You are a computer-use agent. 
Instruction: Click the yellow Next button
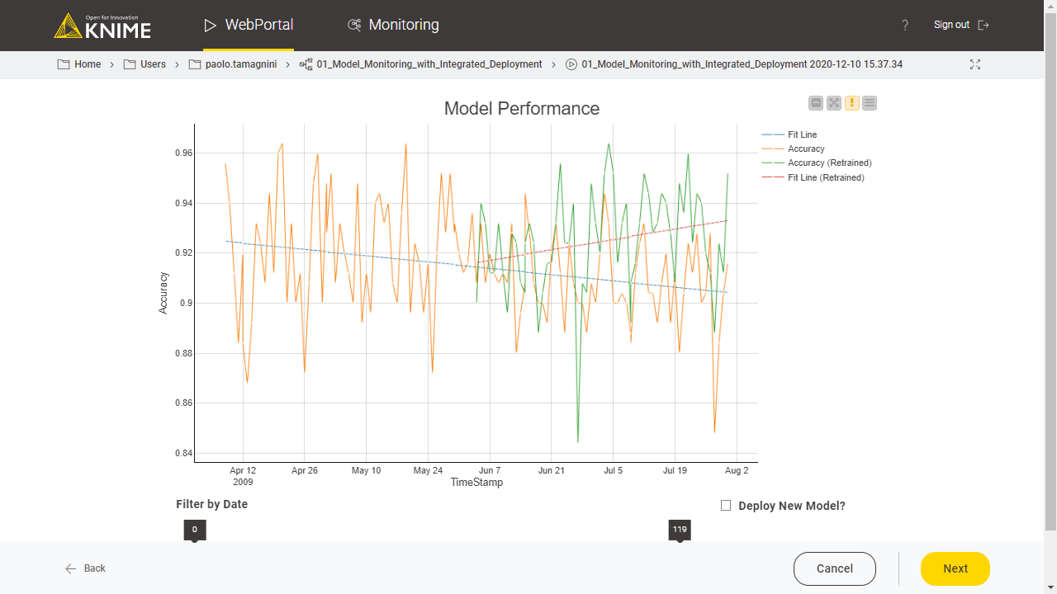pyautogui.click(x=955, y=568)
